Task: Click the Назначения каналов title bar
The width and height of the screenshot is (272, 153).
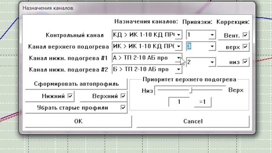Action: [137, 8]
